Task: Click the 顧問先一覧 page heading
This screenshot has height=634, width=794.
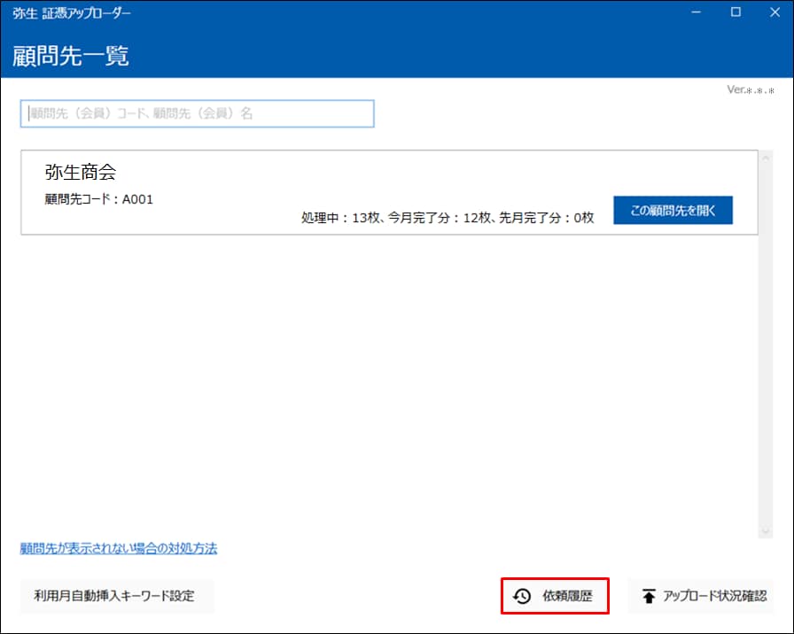Action: 71,55
